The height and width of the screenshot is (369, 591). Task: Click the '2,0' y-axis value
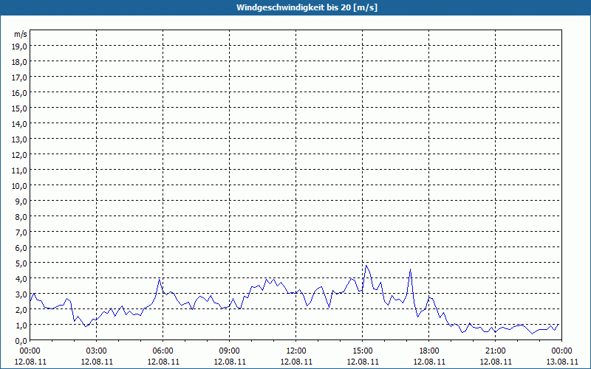coord(22,309)
